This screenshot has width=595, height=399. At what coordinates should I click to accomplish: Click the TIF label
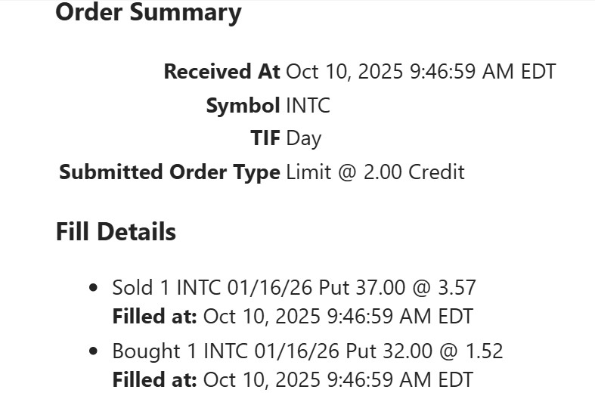(x=265, y=139)
